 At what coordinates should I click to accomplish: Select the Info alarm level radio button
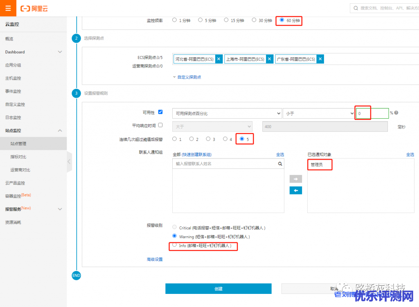(x=175, y=245)
